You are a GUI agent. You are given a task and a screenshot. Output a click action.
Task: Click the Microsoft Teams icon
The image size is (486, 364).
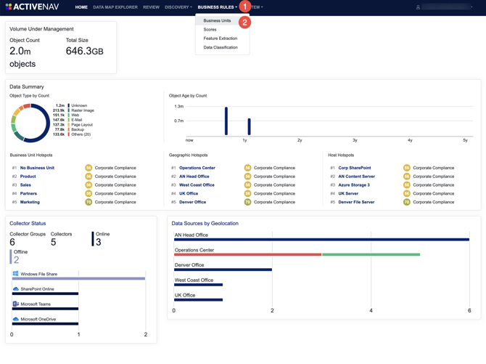[x=15, y=304]
